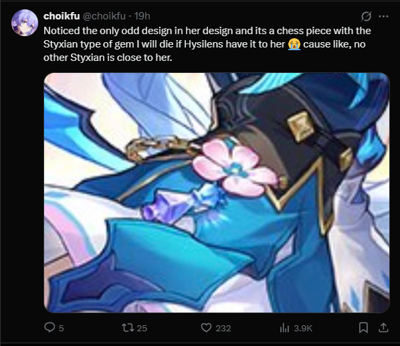The height and width of the screenshot is (346, 400).
Task: Bookmark this tweet
Action: (363, 328)
